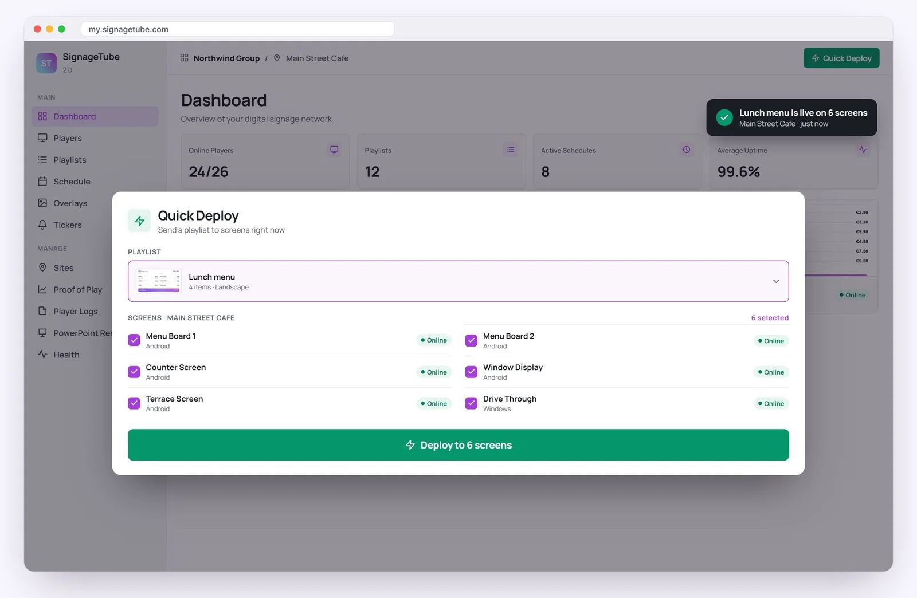This screenshot has height=598, width=917.
Task: Uncheck the Terrace Screen checkbox
Action: click(x=134, y=403)
